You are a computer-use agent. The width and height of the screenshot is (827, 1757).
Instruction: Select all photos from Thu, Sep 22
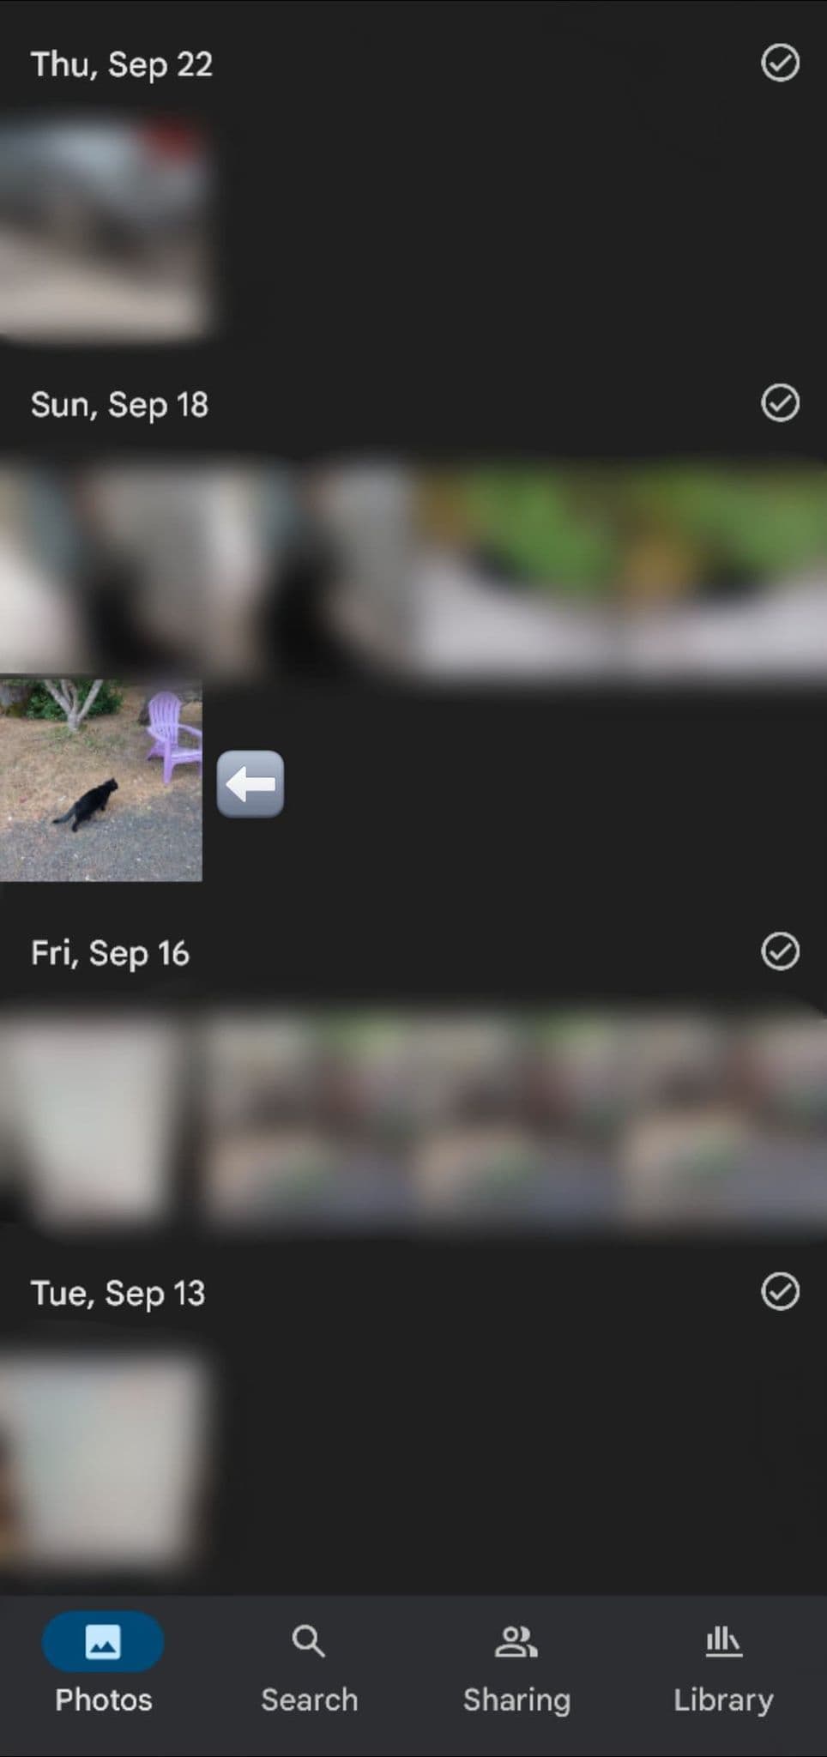pyautogui.click(x=780, y=63)
